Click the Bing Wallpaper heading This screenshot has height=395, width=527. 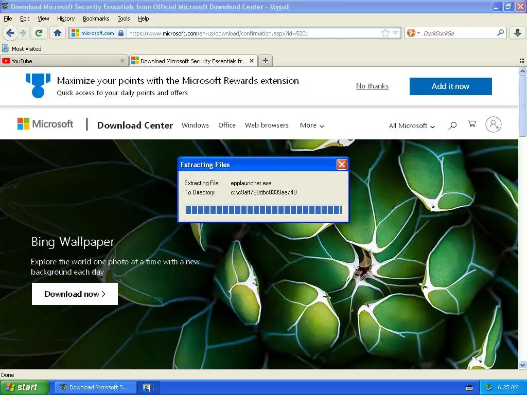pyautogui.click(x=73, y=242)
